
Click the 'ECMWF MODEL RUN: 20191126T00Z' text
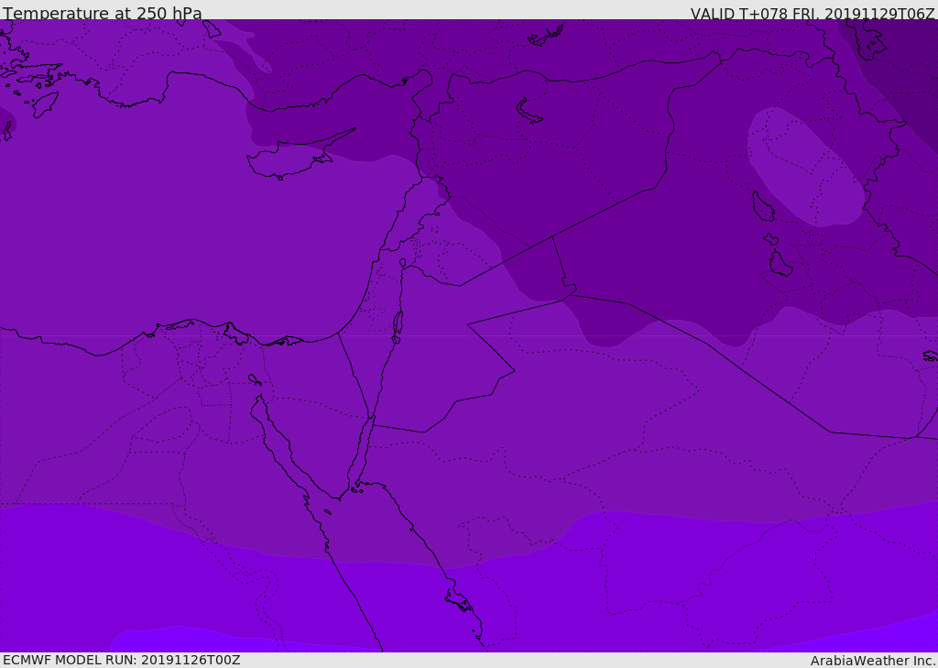pos(122,660)
